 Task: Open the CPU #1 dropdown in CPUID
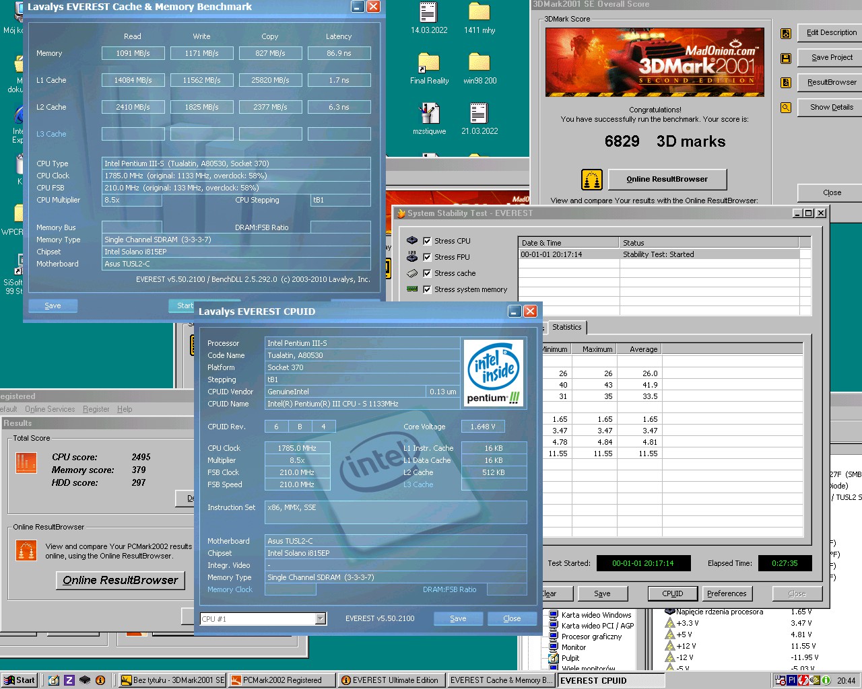point(321,619)
